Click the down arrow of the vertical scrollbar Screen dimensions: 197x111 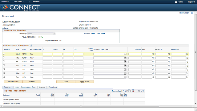tap(196, 104)
